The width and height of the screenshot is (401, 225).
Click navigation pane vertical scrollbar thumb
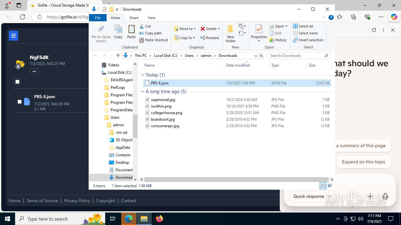135,126
